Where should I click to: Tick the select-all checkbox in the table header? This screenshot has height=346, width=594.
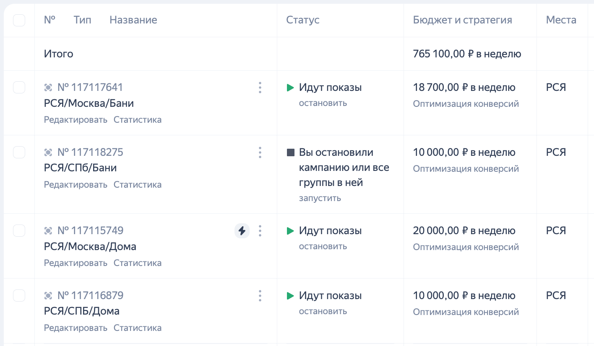click(19, 20)
